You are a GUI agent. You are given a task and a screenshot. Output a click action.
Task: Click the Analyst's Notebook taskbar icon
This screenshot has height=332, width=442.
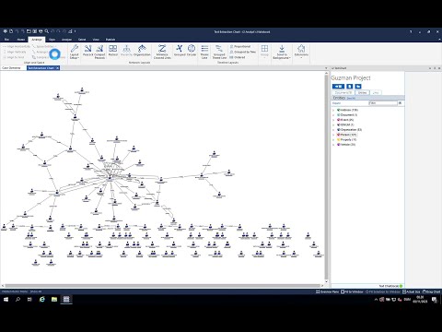point(66,300)
